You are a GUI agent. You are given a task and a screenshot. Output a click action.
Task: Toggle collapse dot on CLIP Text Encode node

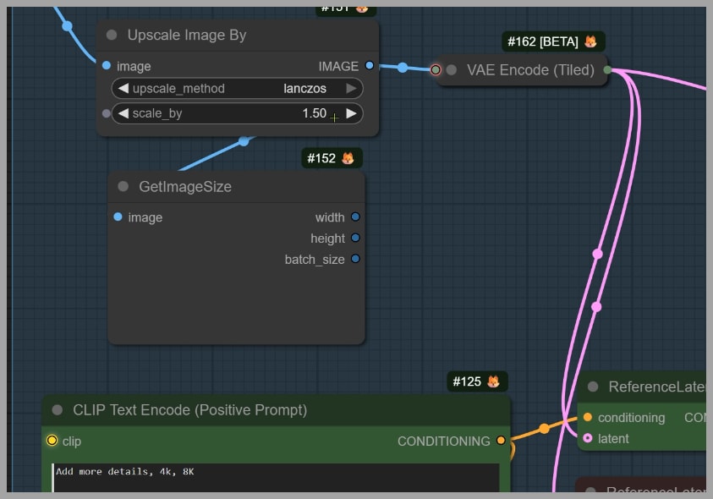[x=58, y=410]
